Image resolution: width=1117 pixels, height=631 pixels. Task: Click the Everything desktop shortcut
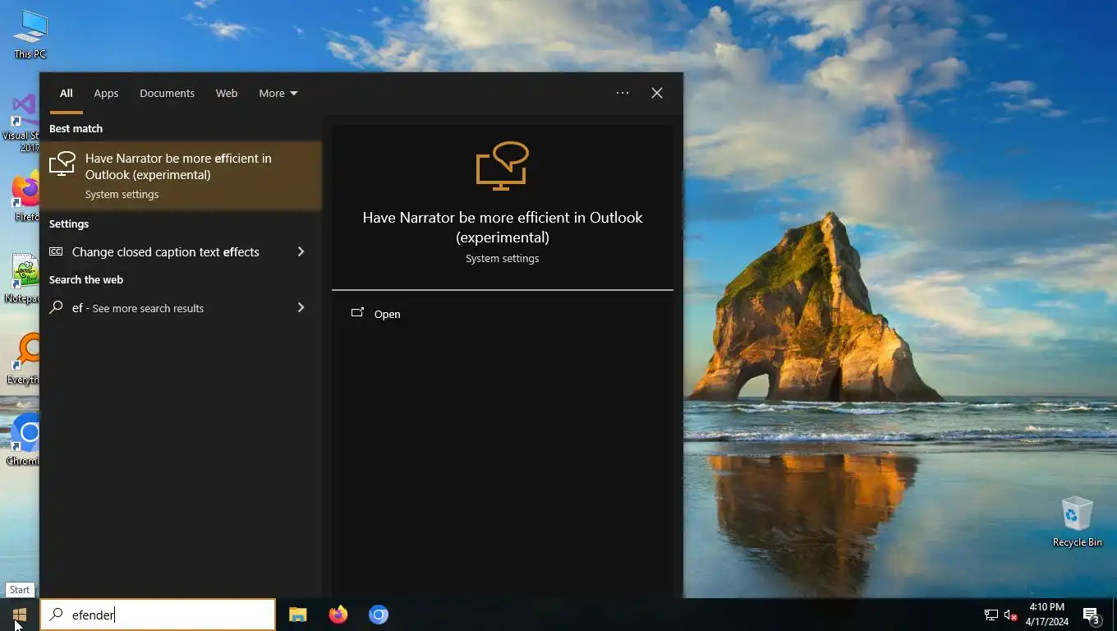pos(25,358)
